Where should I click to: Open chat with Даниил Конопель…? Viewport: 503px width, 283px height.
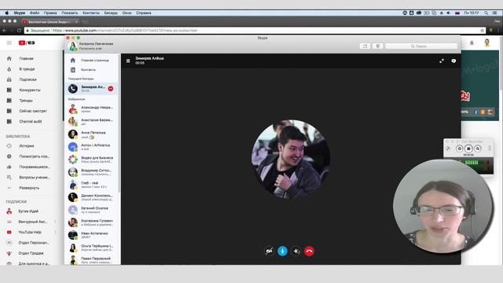[91, 197]
